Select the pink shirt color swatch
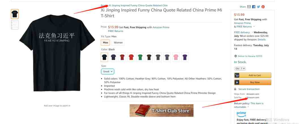 click(176, 57)
